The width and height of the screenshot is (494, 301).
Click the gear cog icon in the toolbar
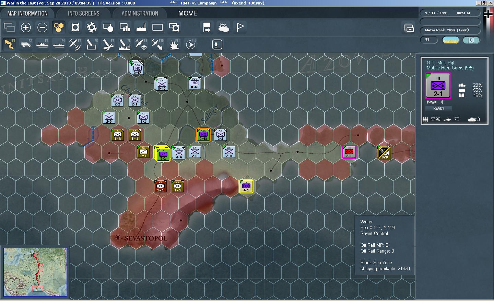(92, 27)
